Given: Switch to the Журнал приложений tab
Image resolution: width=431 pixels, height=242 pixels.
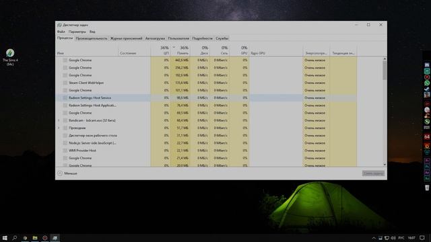Looking at the screenshot, I should coord(126,38).
